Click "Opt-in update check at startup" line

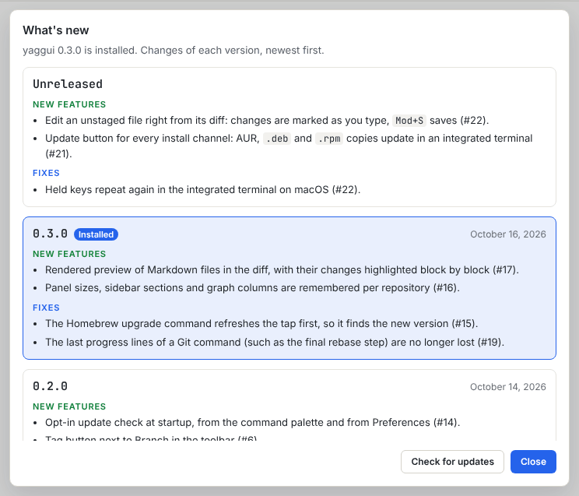[253, 423]
